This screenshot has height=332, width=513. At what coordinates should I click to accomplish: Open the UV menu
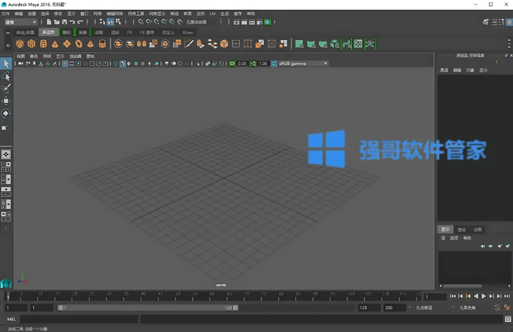(213, 14)
